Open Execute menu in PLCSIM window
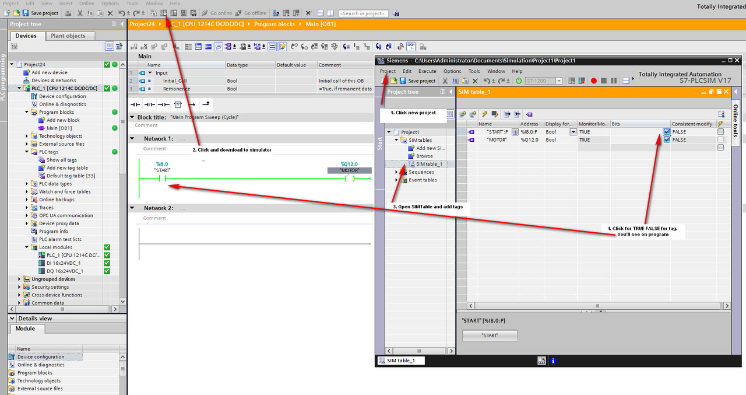Image resolution: width=746 pixels, height=395 pixels. [x=427, y=71]
